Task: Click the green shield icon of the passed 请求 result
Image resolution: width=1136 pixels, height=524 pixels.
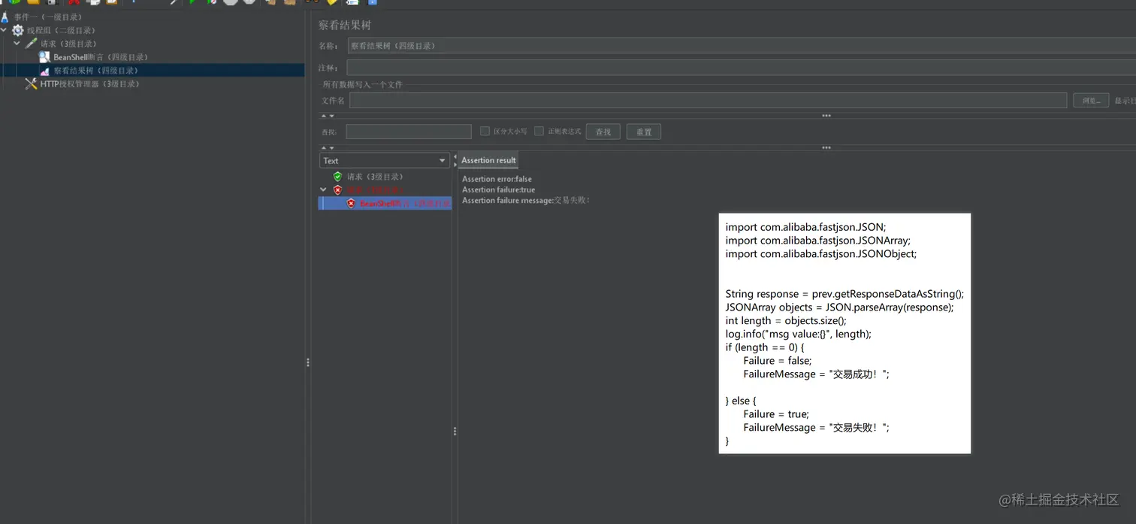Action: (x=337, y=177)
